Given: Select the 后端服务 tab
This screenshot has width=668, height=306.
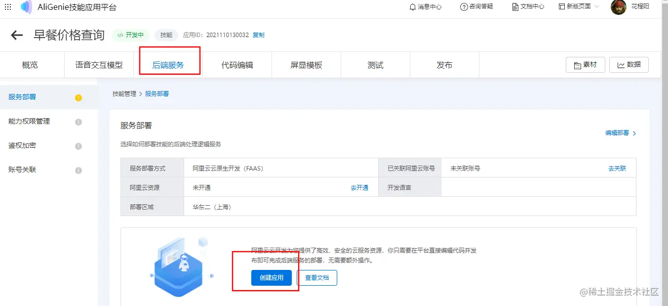Looking at the screenshot, I should 168,65.
